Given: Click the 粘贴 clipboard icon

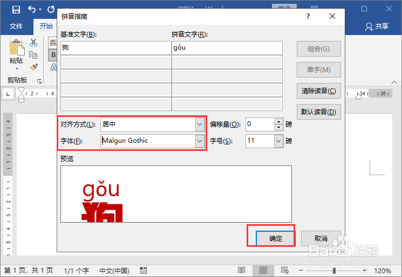Looking at the screenshot, I should click(x=17, y=47).
